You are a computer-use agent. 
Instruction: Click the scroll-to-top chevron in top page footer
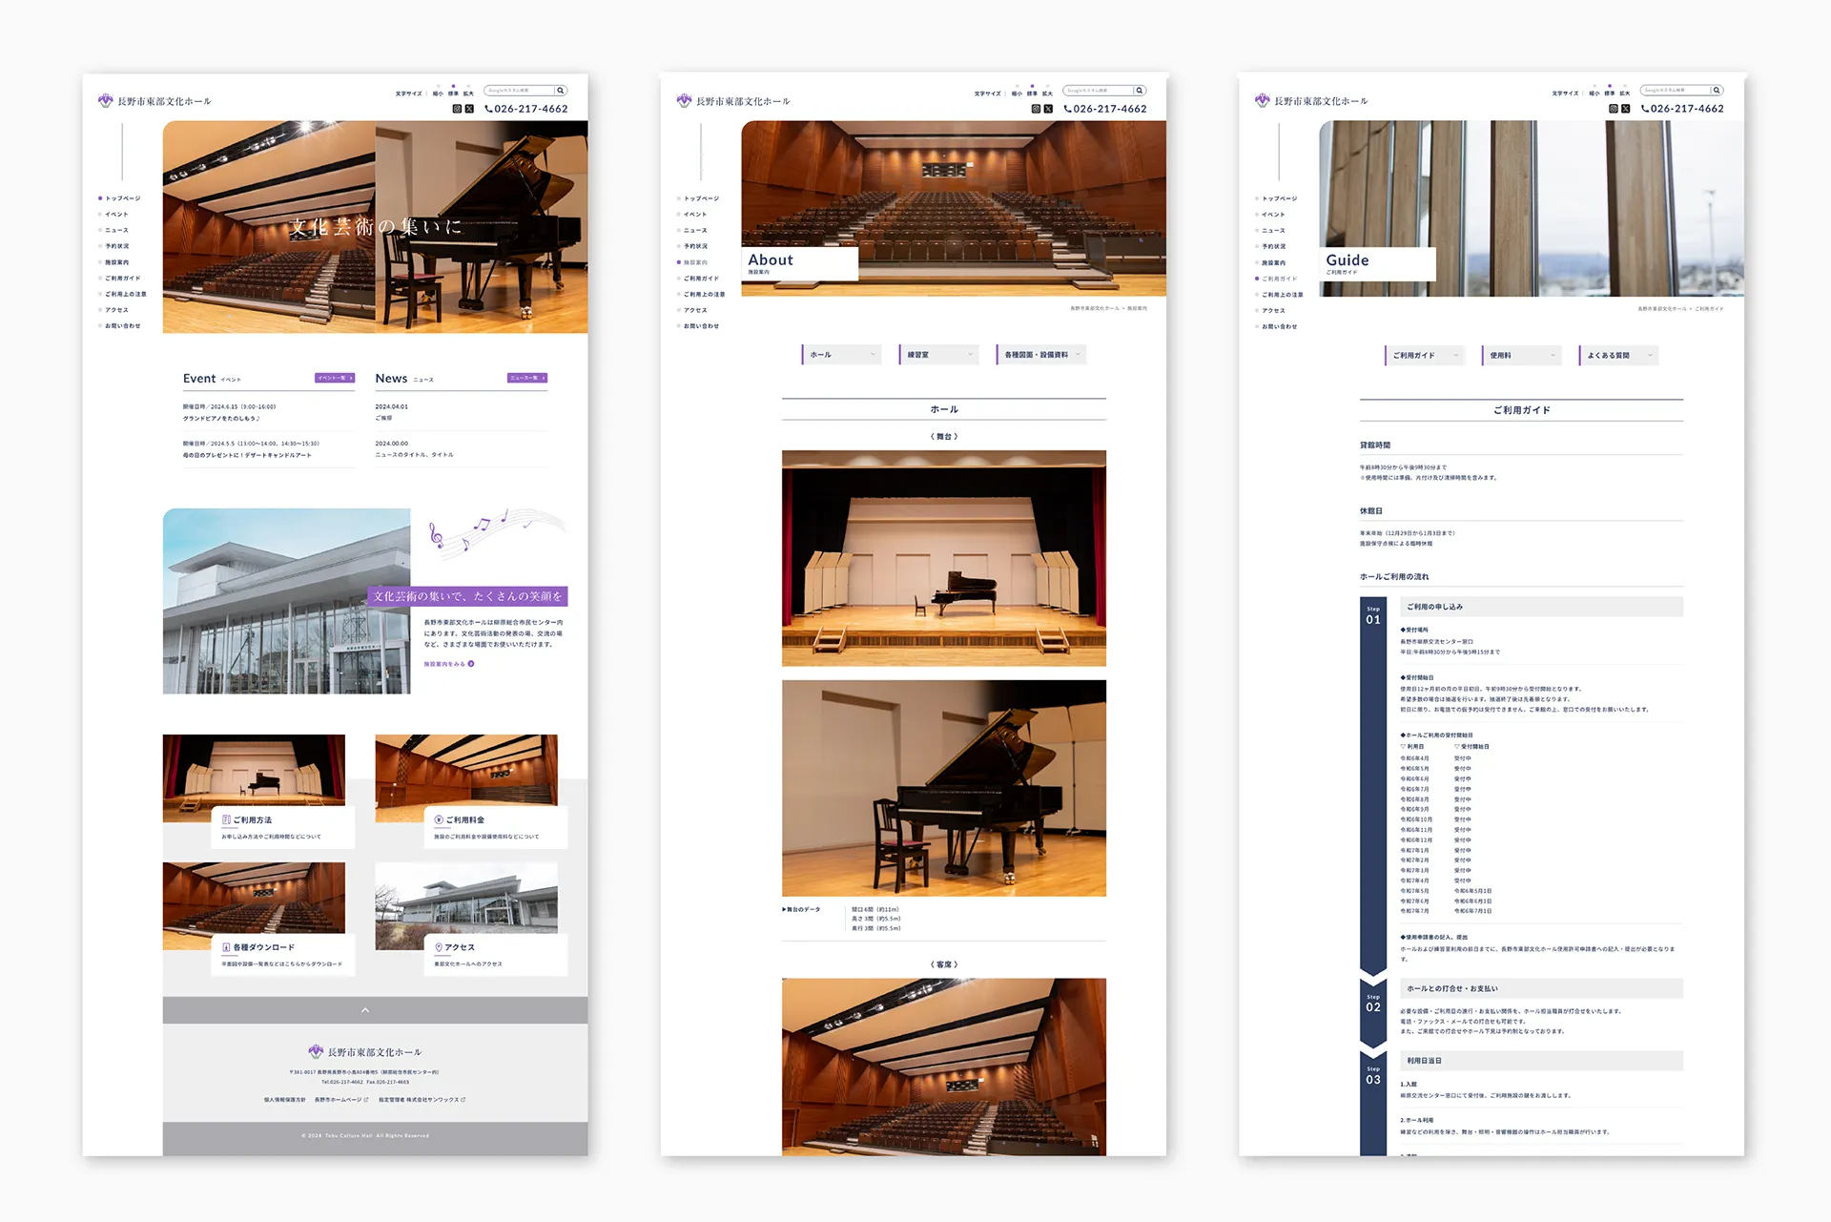coord(365,1010)
